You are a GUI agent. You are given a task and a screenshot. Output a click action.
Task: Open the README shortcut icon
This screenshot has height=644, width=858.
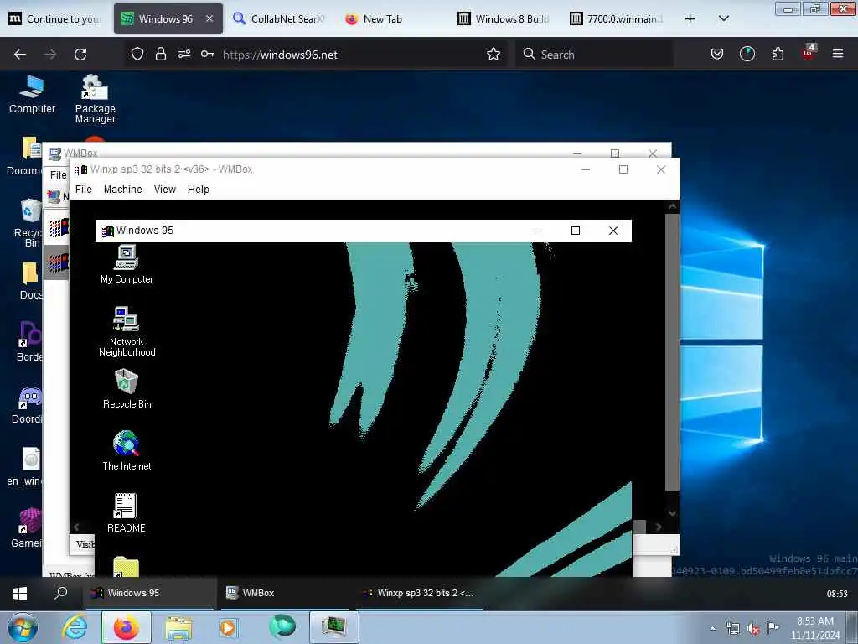pos(126,513)
